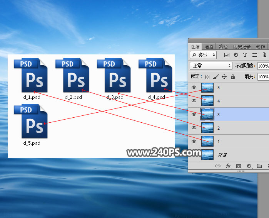Open the fx layer style menu
The height and width of the screenshot is (218, 269).
229,166
